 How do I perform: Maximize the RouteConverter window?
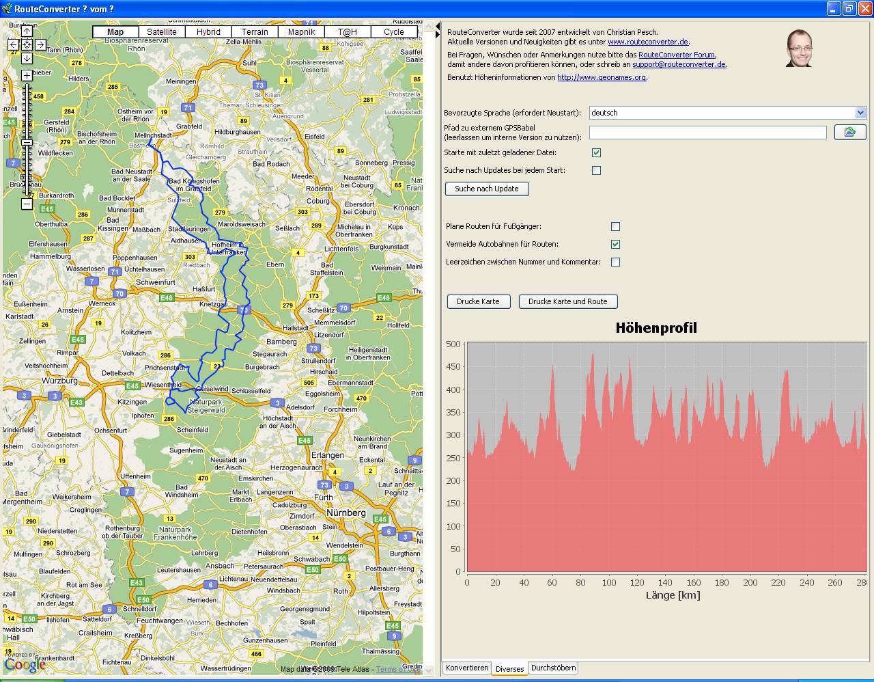pos(849,8)
